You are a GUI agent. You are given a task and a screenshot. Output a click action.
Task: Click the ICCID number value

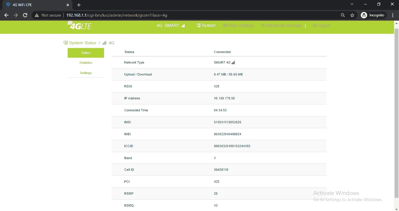tap(232, 146)
